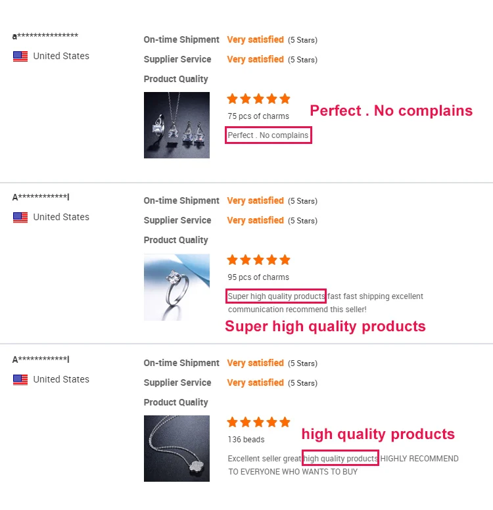Click the US flag beside the third reviewer
Screen dimensions: 493x510
click(x=20, y=380)
